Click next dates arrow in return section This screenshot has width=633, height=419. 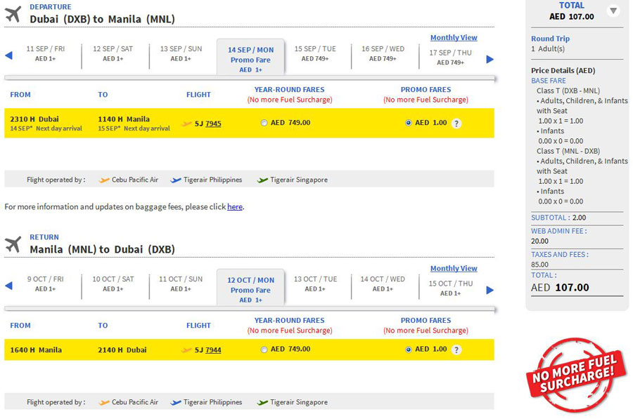click(490, 290)
